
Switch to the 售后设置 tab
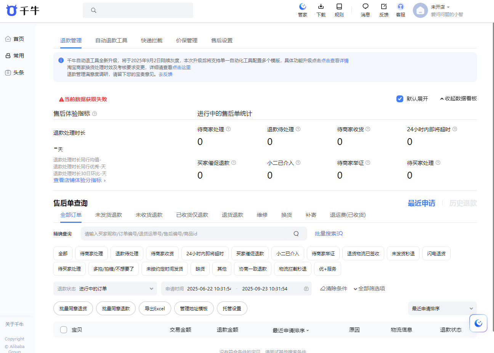222,40
